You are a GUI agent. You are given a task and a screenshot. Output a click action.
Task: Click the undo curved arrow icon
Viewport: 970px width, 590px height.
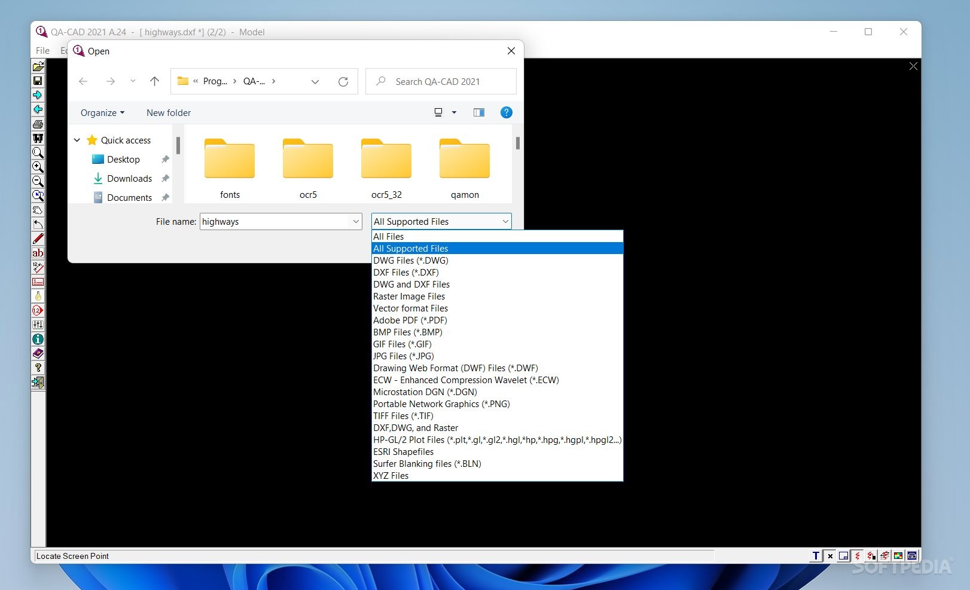click(x=38, y=224)
